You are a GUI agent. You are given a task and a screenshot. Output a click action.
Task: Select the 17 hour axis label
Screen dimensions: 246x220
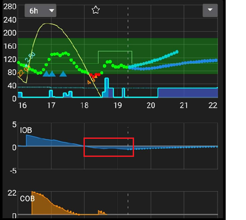[51, 105]
